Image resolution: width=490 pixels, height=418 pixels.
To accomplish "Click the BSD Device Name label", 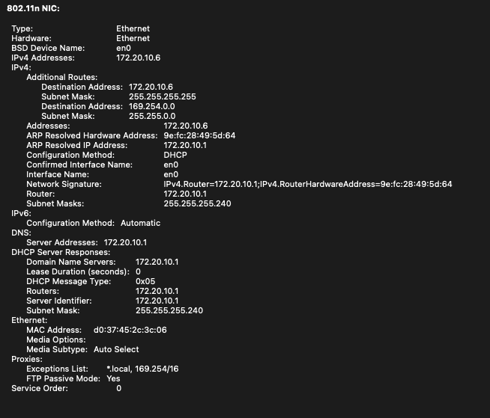I will (43, 48).
